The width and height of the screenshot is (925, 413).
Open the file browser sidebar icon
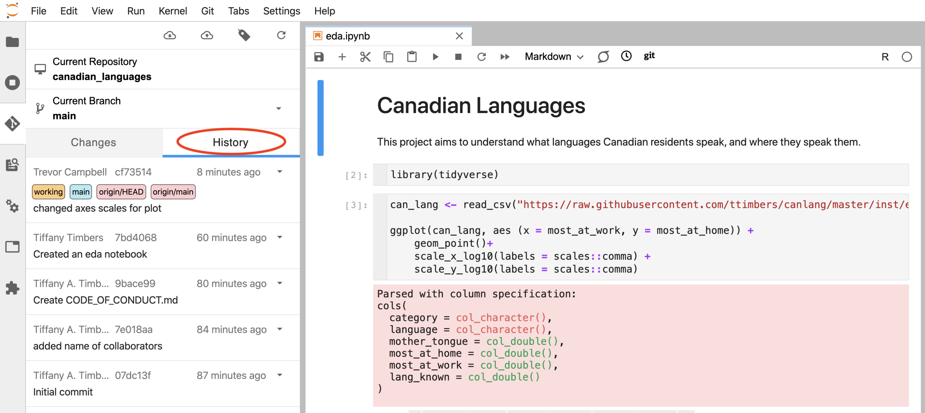point(12,42)
